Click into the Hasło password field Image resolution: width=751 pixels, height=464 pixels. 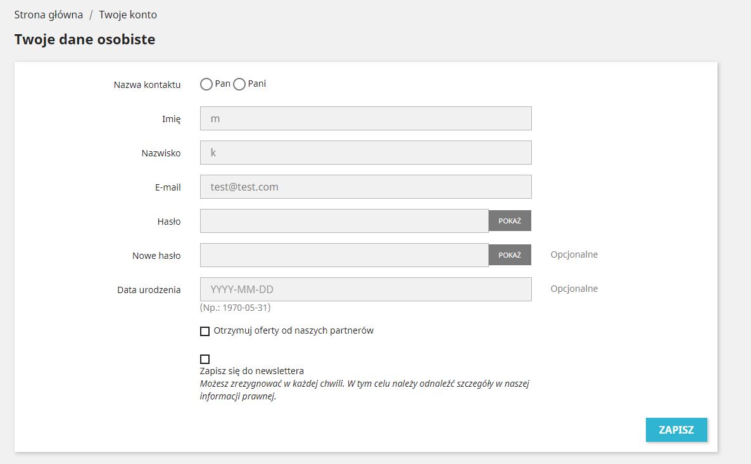tap(344, 221)
